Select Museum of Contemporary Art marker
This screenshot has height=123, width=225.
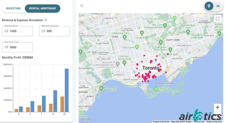tap(118, 64)
